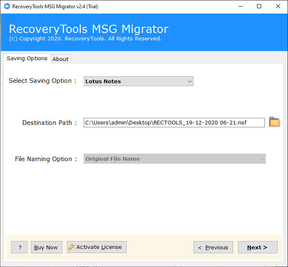Click the Buy Now button
This screenshot has height=267, width=288.
pyautogui.click(x=47, y=247)
